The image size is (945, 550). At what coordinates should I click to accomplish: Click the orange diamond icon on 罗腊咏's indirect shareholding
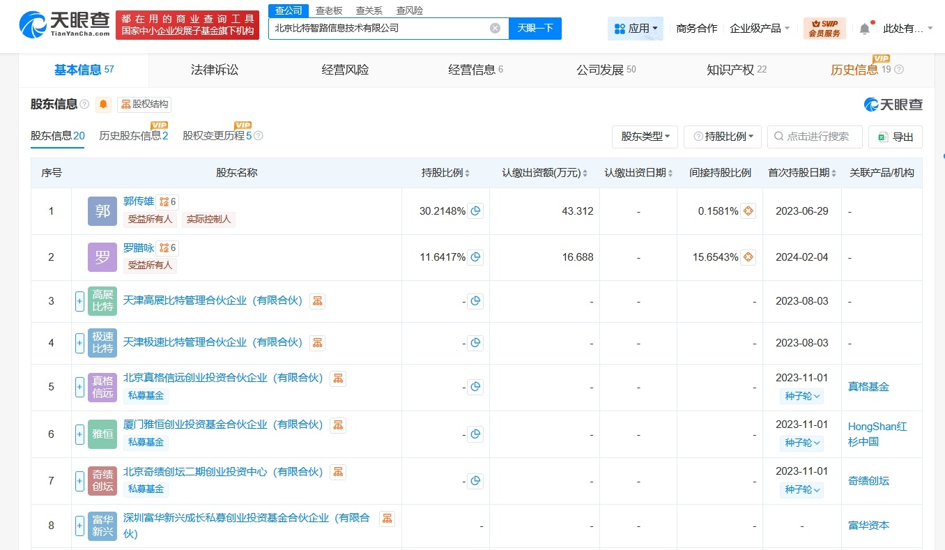pyautogui.click(x=748, y=257)
